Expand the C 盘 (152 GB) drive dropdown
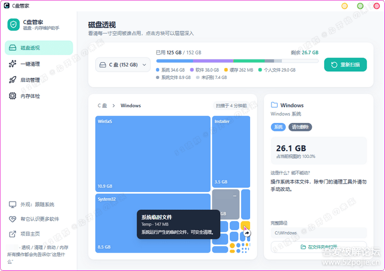385x271 pixels. click(x=123, y=65)
